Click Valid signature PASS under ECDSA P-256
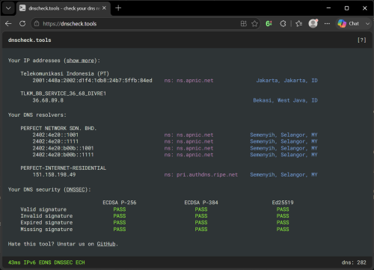374x270 pixels. (x=120, y=209)
